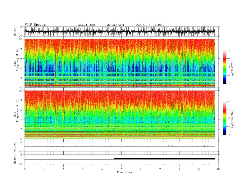Click the "2" kHz tick of ch.2 spectrogram
246x190 pixels.
coord(22,129)
